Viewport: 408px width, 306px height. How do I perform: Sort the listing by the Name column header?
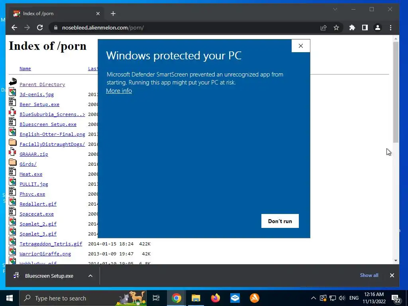tap(25, 69)
